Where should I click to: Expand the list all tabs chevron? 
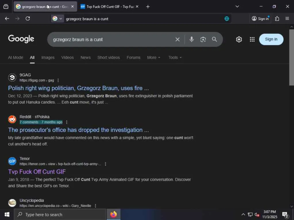237,7
